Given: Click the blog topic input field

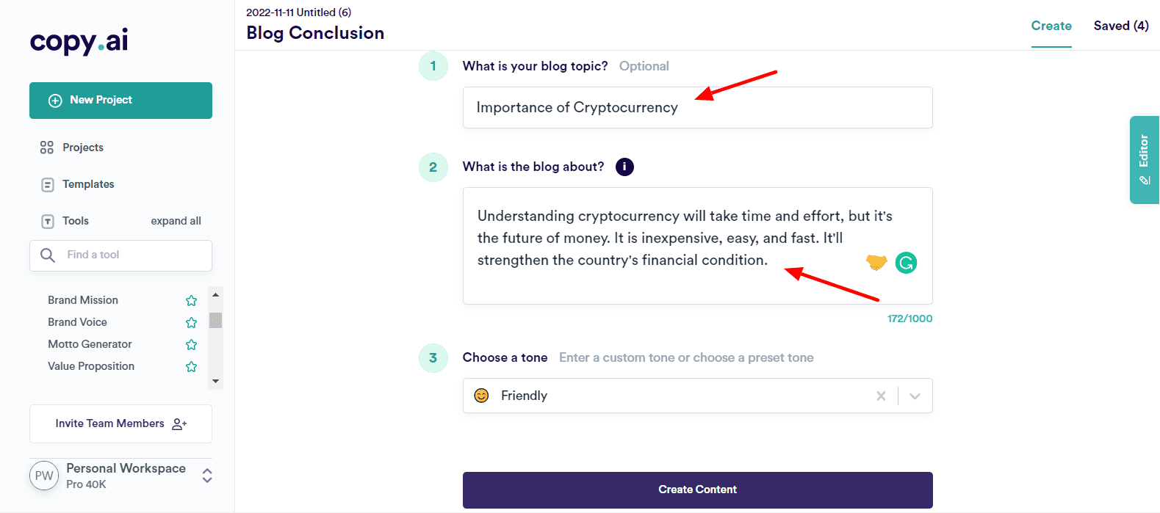Looking at the screenshot, I should point(697,107).
